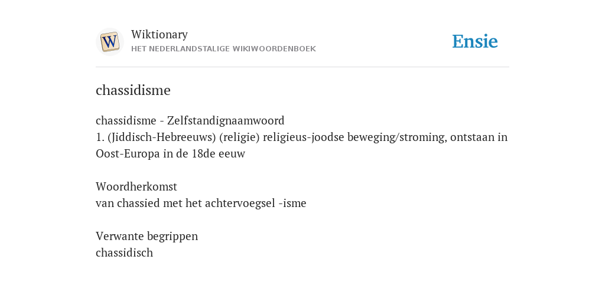Click the large chassidisme heading
This screenshot has height=302, width=605.
click(x=133, y=90)
